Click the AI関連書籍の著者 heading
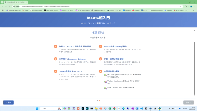 pos(112,71)
